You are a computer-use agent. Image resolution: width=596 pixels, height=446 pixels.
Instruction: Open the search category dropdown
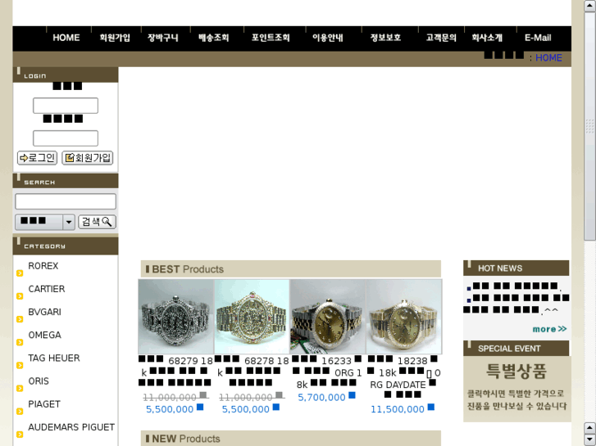point(44,222)
